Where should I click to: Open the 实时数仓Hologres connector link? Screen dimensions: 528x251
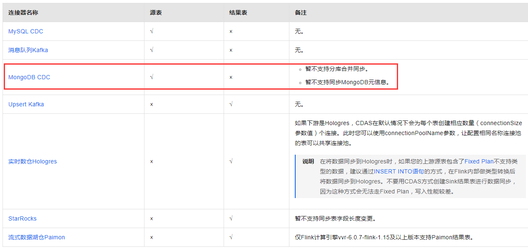32,161
